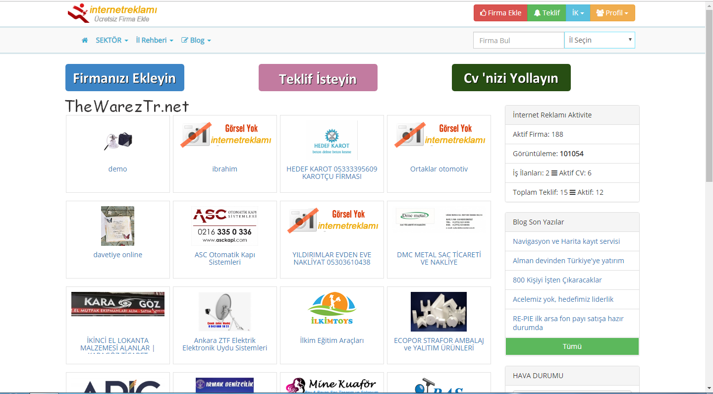Click the Ecopor strafor product image
This screenshot has height=394, width=713.
coord(439,311)
